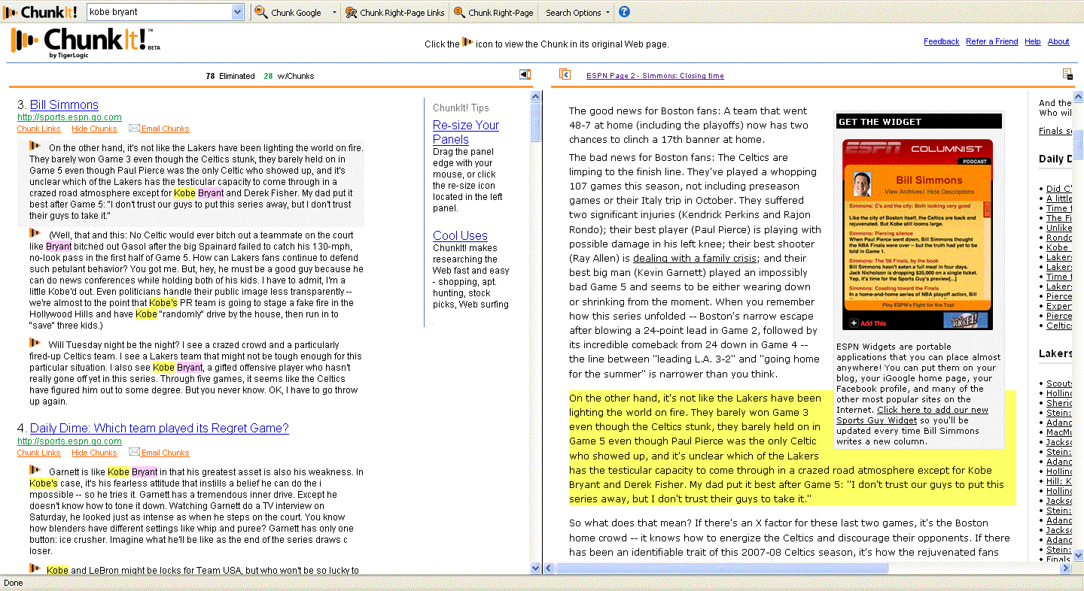
Task: Click the ChunkIt! BETA header logo
Action: click(85, 42)
